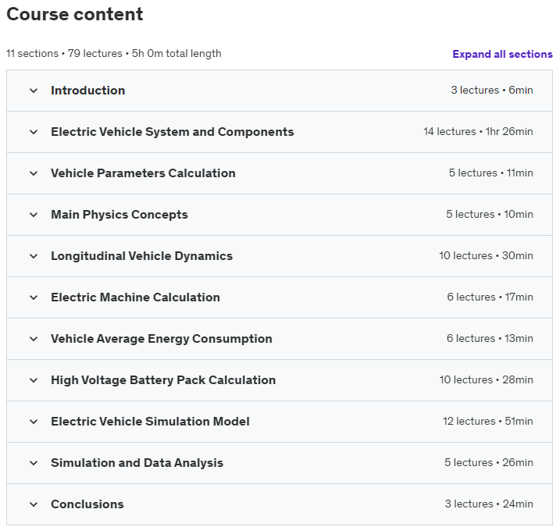Click the Expand all sections link
The height and width of the screenshot is (527, 556).
click(502, 54)
